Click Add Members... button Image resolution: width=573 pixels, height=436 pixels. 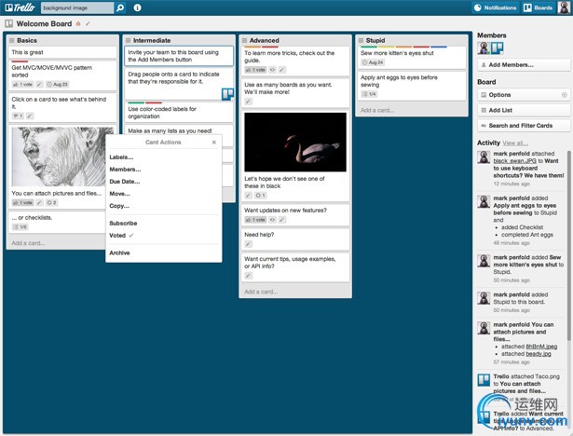coord(524,64)
